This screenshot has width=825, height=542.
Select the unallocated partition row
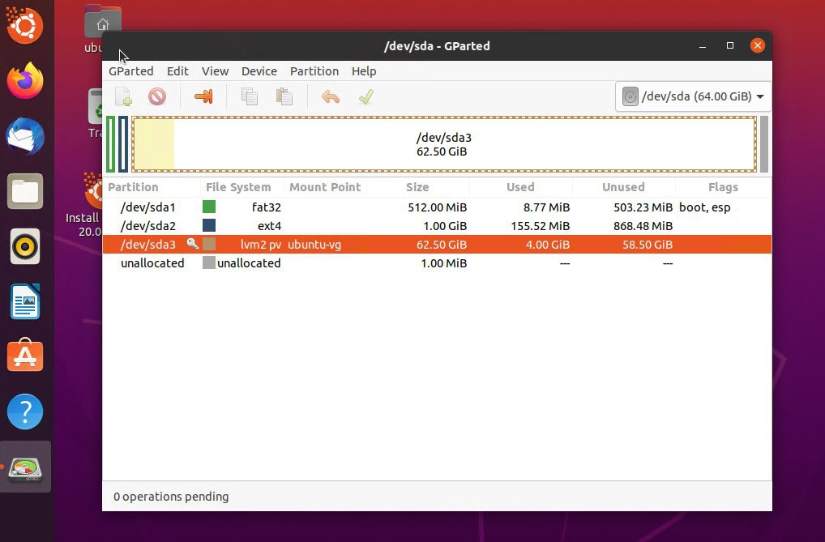pyautogui.click(x=437, y=263)
